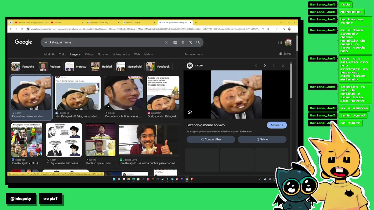Follow the Saiba mais copyright link
Viewport: 374px width, 210px height.
click(x=246, y=132)
